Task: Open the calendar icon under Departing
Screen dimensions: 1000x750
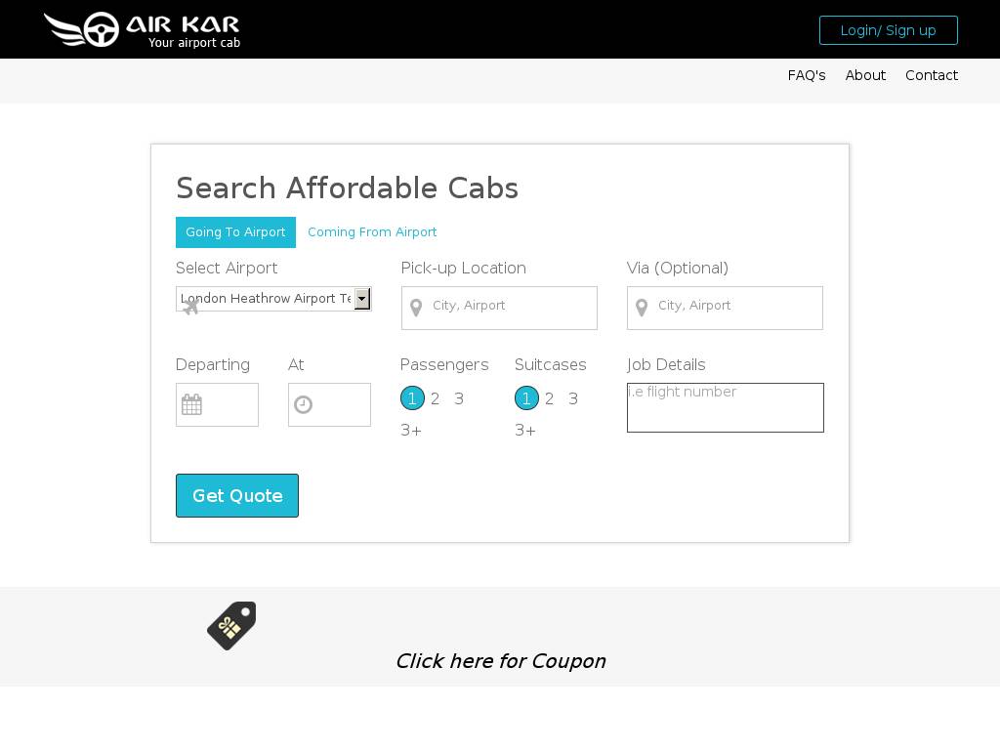Action: click(192, 404)
